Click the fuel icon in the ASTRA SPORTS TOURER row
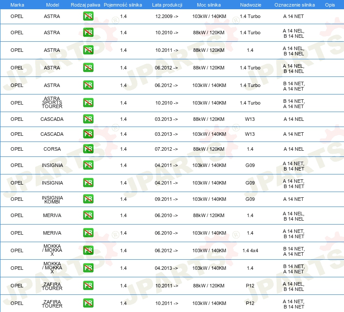 point(88,102)
